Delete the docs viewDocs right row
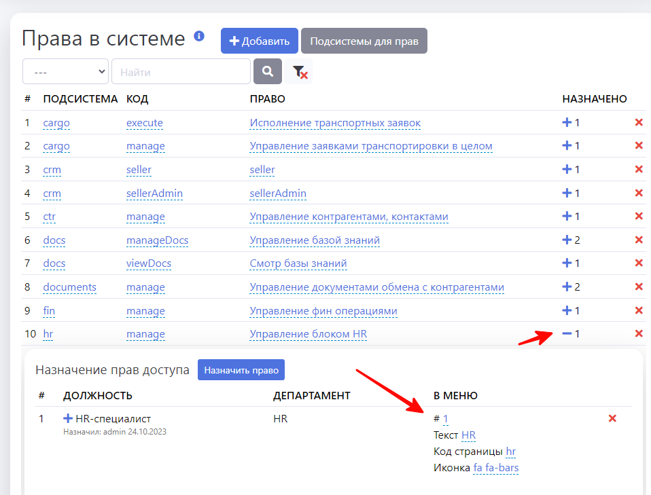 (x=638, y=263)
